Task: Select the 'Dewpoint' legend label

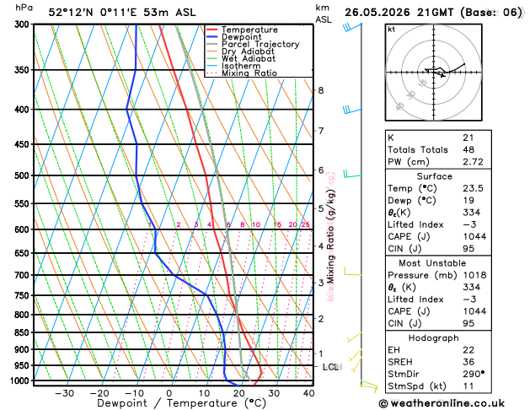Action: [241, 37]
